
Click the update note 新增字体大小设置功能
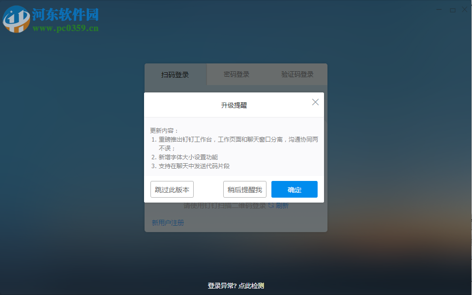188,157
